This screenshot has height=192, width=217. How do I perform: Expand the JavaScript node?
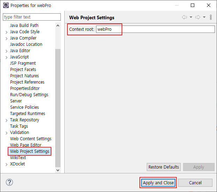click(6, 57)
